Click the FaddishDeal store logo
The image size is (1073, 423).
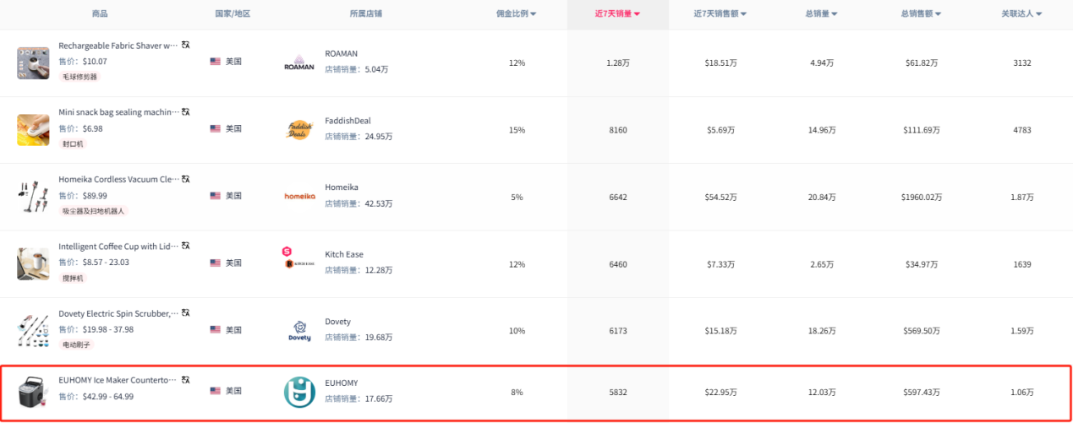(x=298, y=130)
